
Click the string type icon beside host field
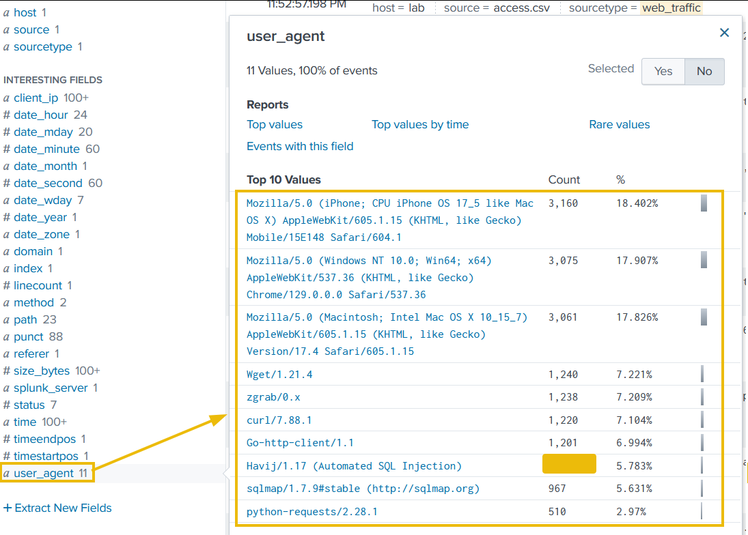[8, 12]
